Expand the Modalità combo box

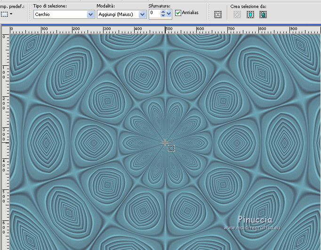[142, 14]
